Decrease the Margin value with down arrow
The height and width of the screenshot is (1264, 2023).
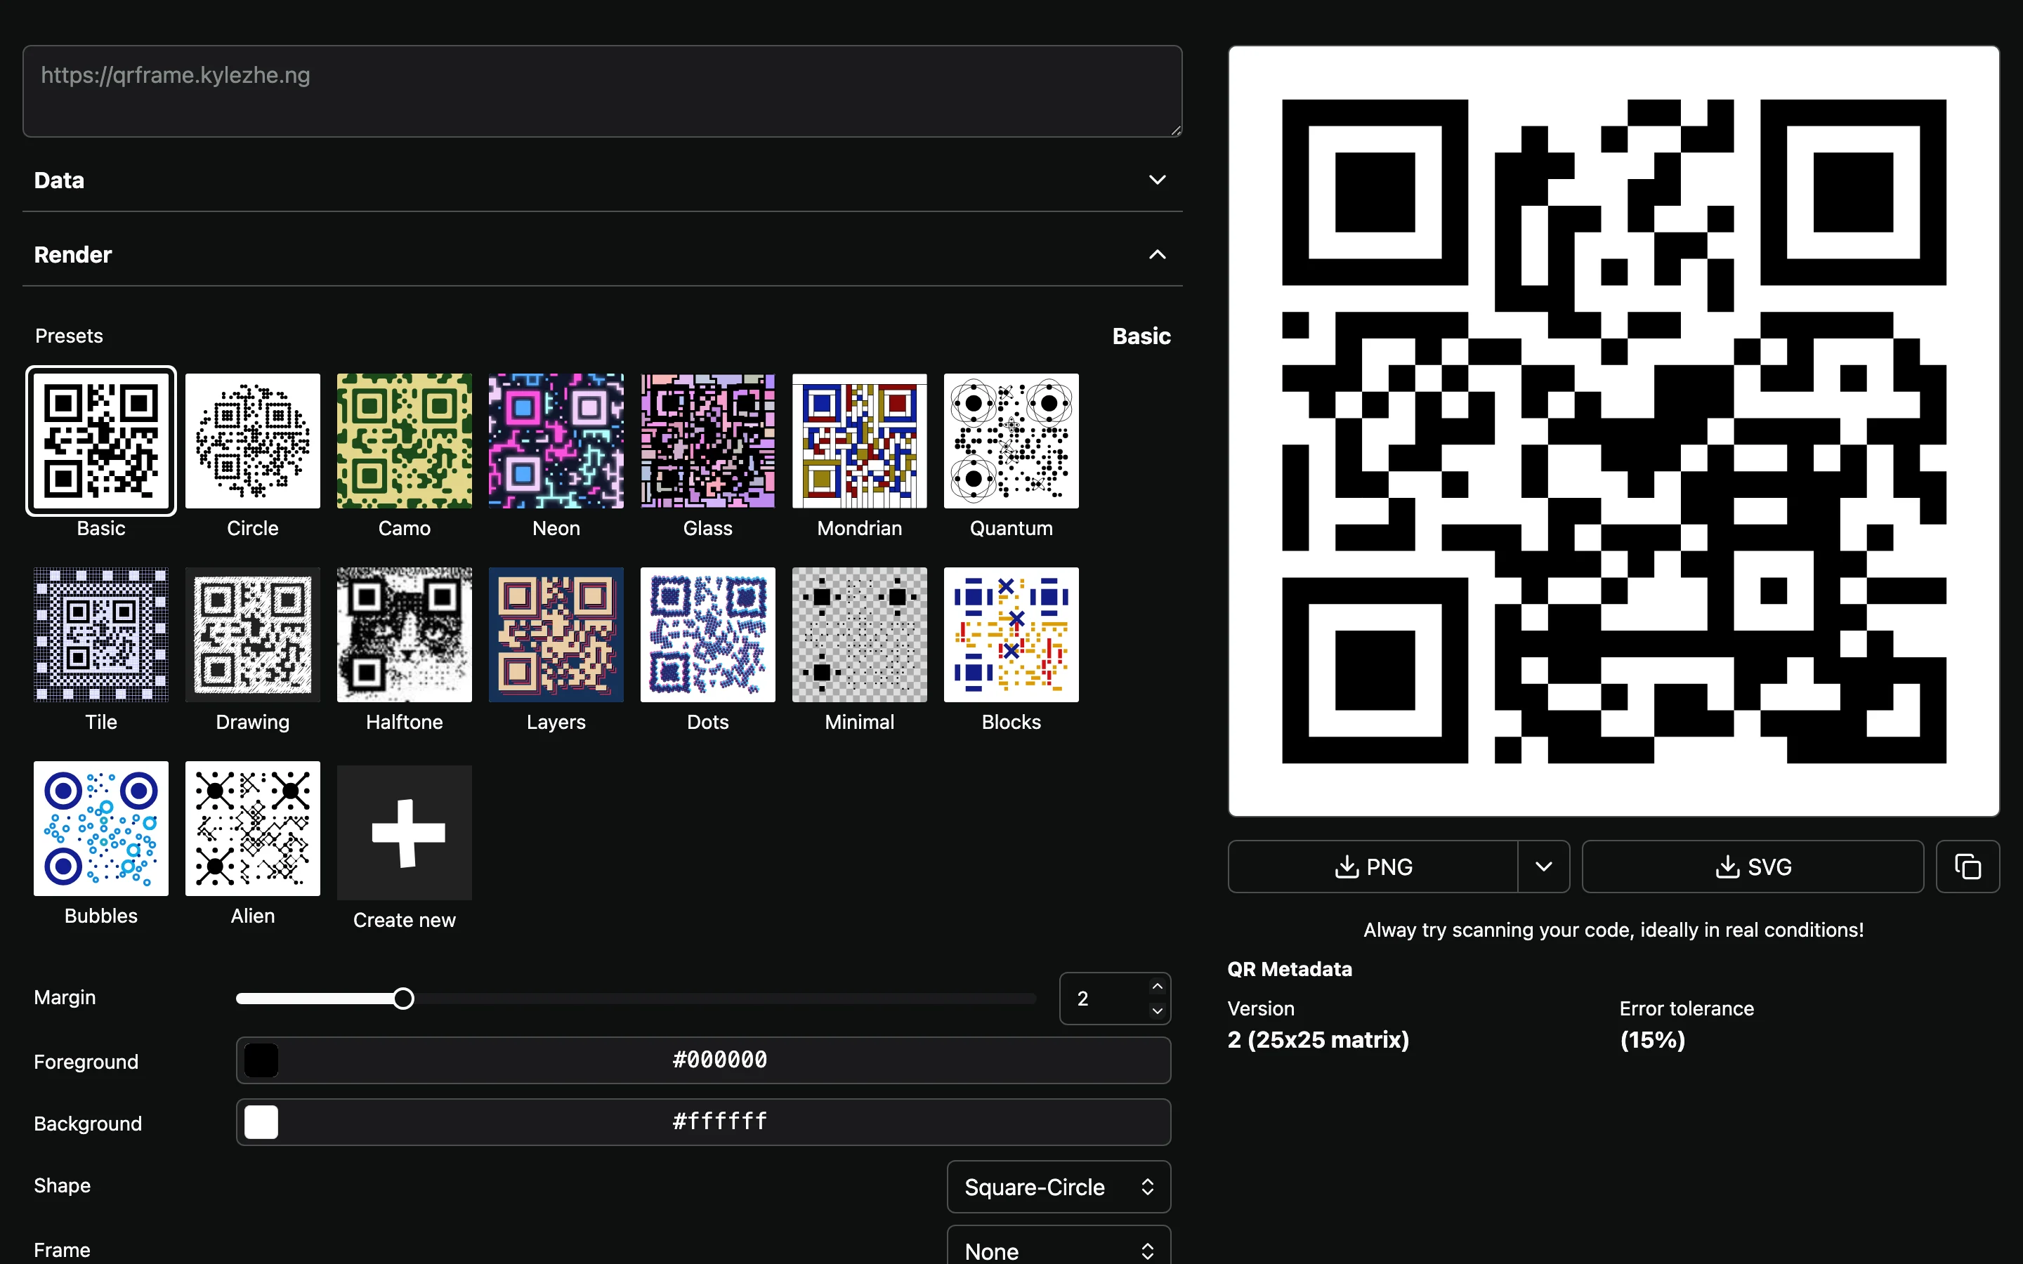click(1157, 1010)
